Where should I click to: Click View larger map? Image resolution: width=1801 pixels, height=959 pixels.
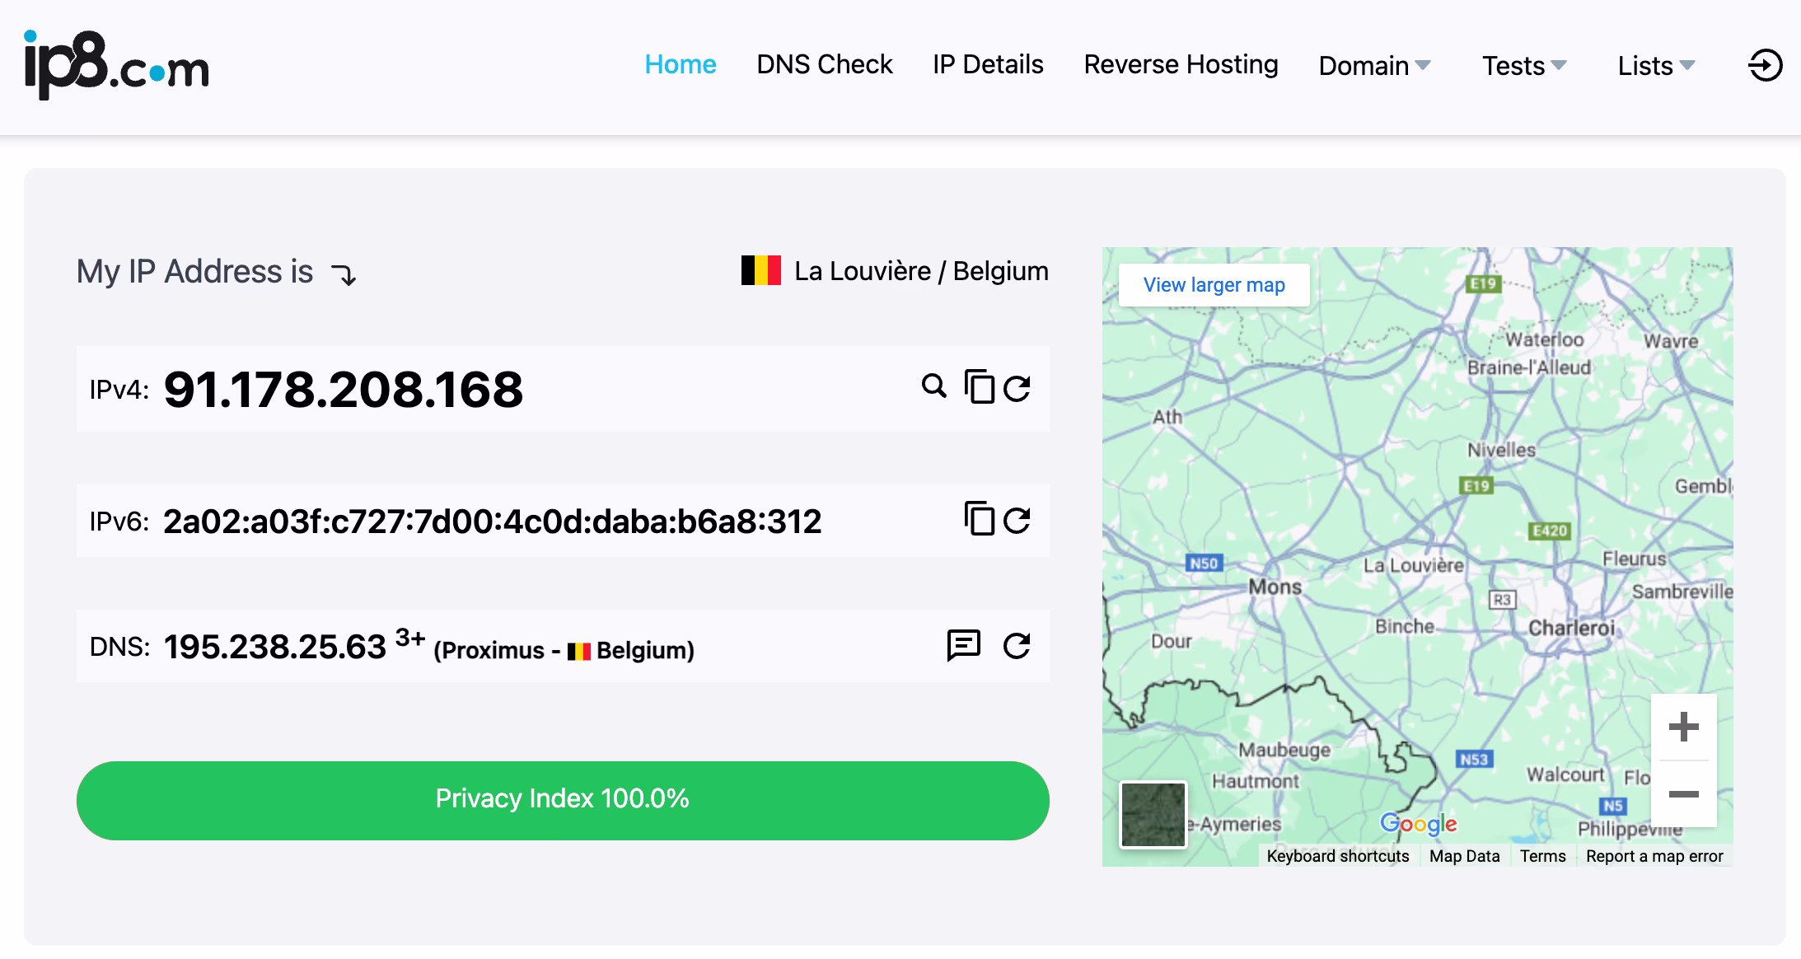(x=1213, y=284)
